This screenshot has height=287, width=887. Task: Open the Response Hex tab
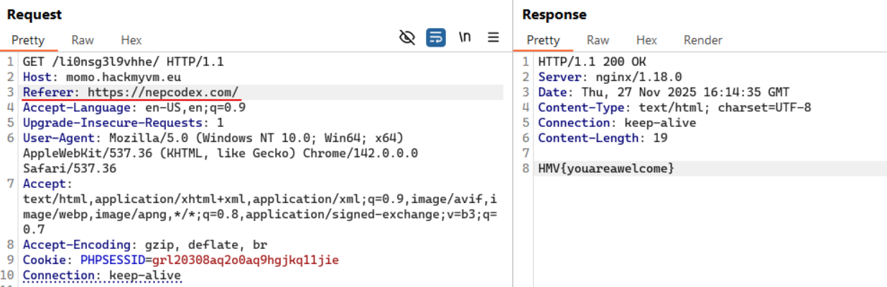pos(646,40)
